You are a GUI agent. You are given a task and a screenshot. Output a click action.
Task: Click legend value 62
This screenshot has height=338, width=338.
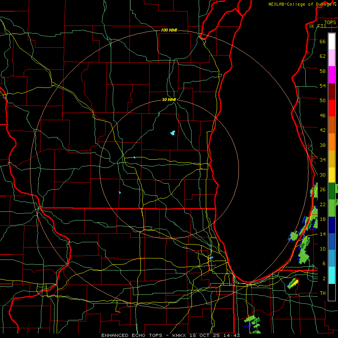[323, 56]
